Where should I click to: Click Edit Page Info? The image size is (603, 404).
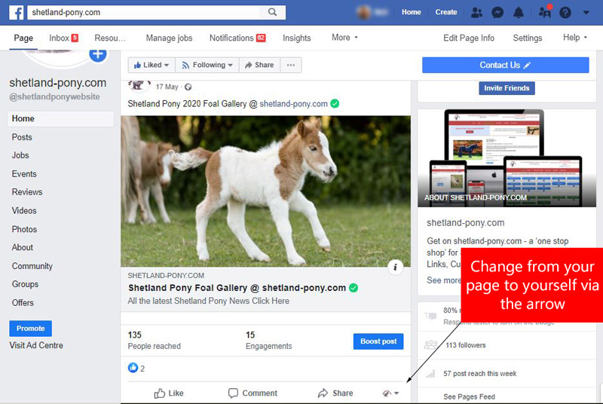pyautogui.click(x=469, y=38)
